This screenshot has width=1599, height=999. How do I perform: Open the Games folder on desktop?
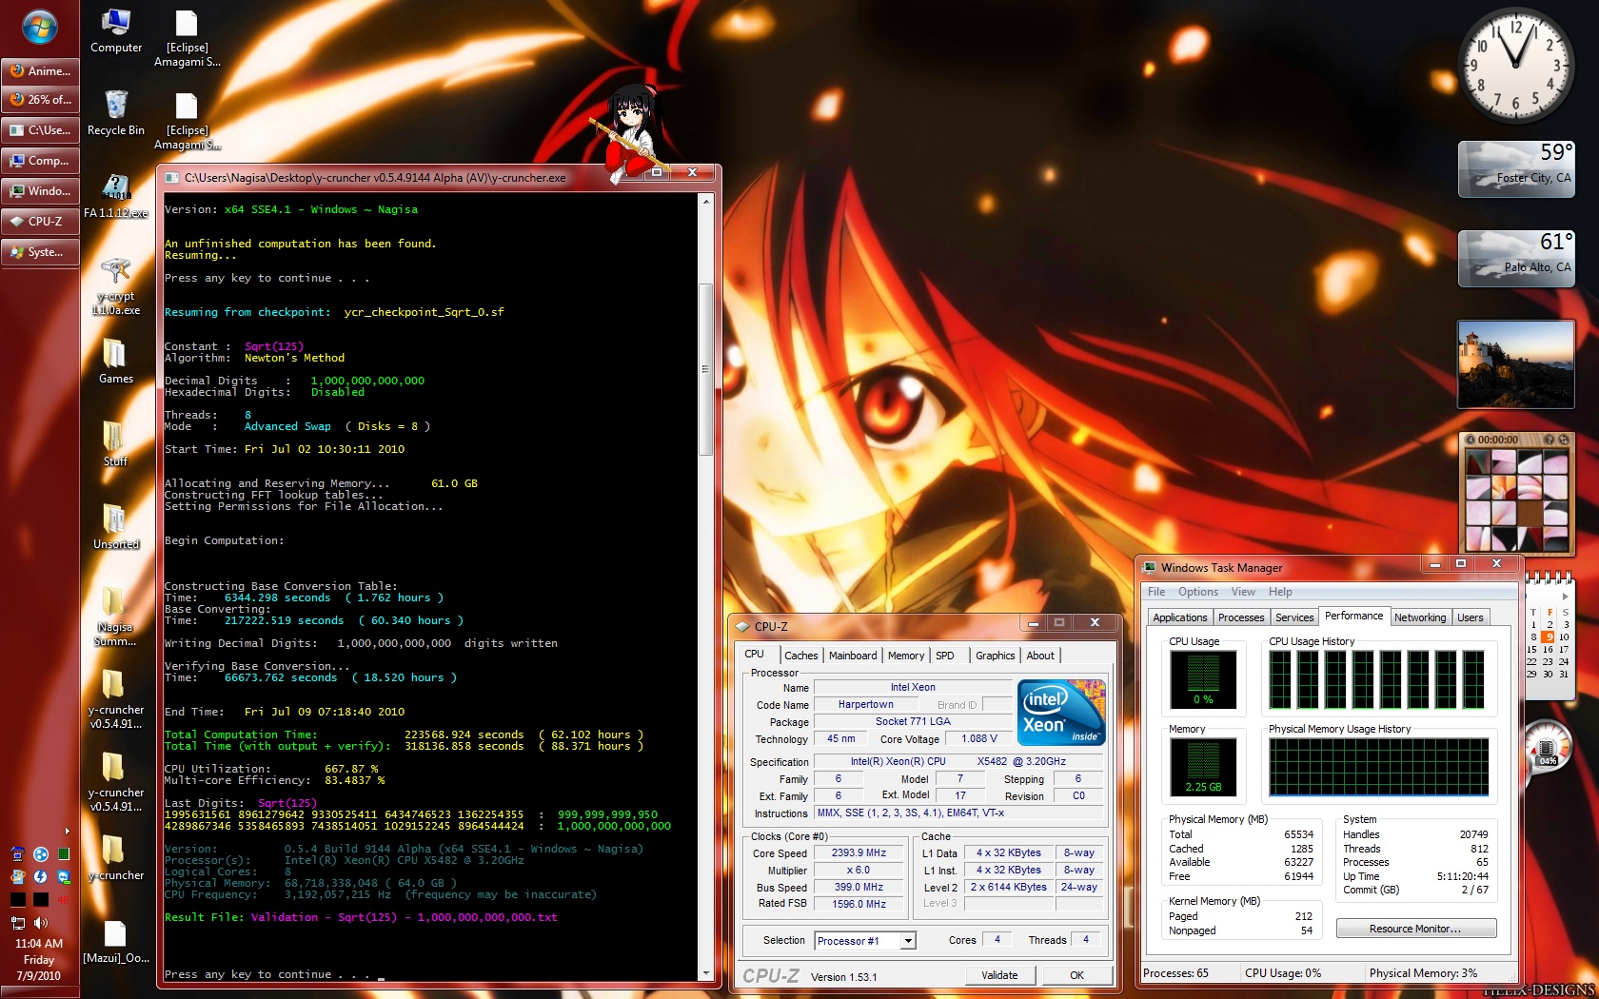[115, 360]
